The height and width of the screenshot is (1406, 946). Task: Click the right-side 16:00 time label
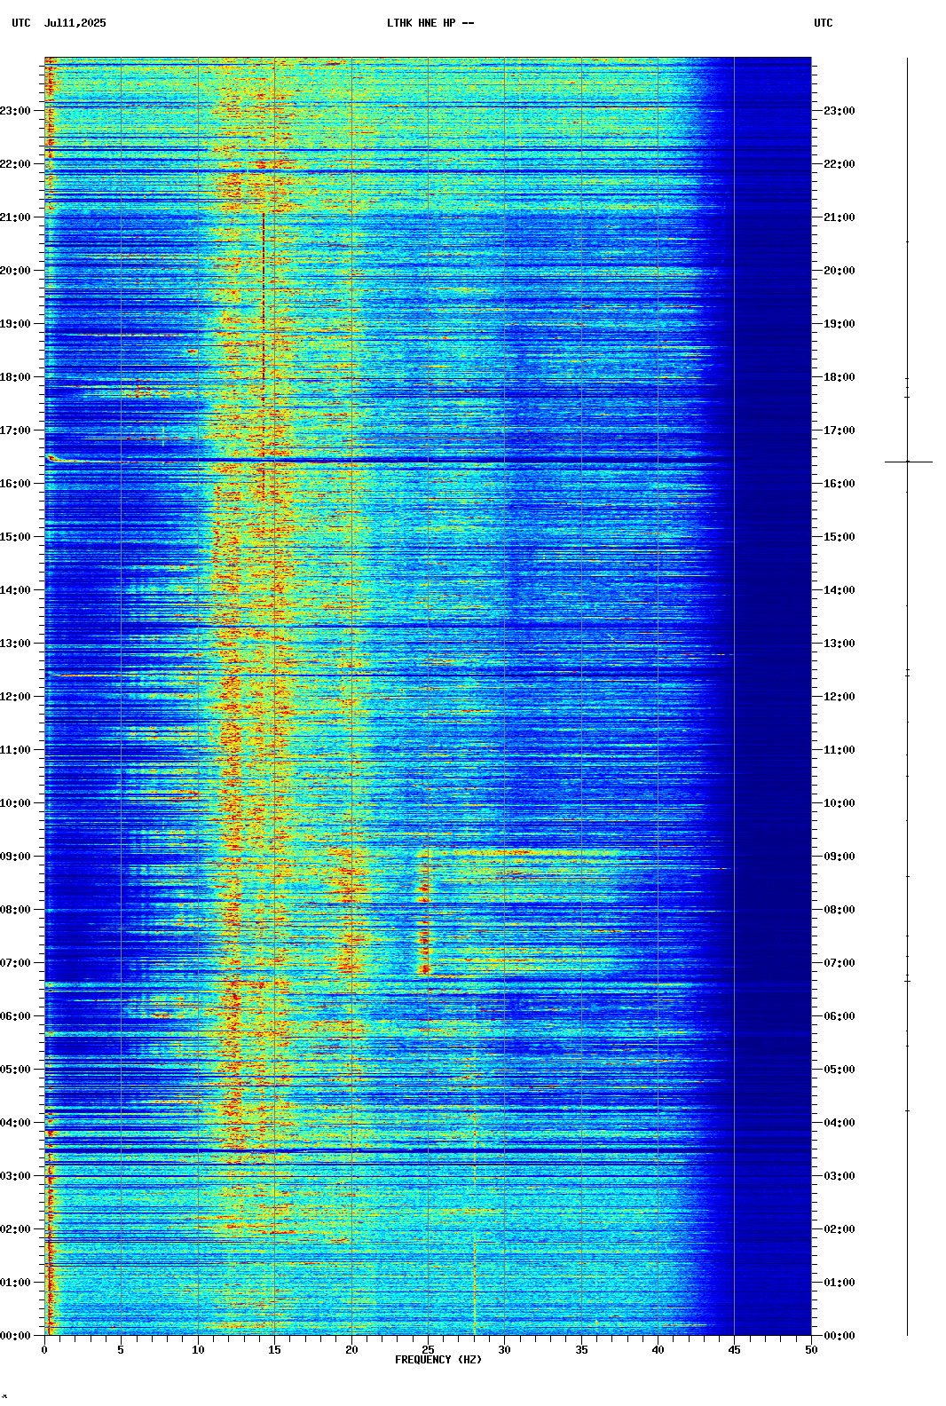(840, 484)
